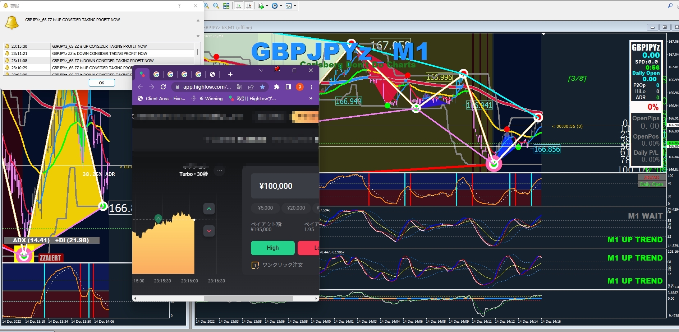Click the green up-arrow chart button
679x332 pixels.
pos(209,209)
